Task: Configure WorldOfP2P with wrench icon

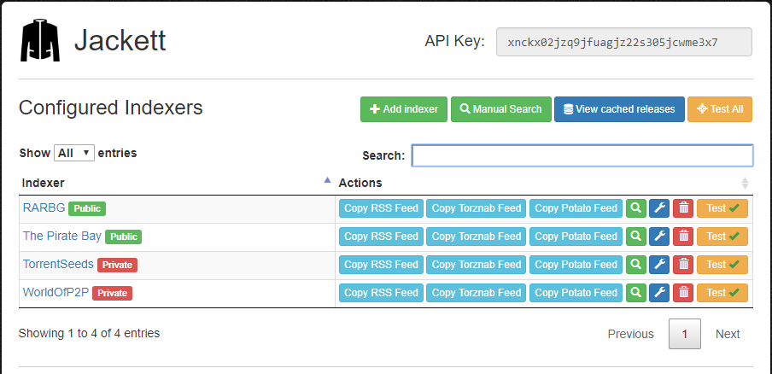Action: (659, 293)
